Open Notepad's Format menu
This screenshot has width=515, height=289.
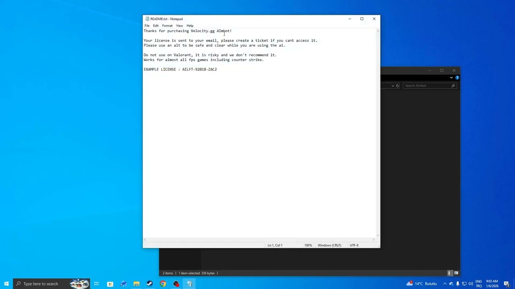click(167, 26)
